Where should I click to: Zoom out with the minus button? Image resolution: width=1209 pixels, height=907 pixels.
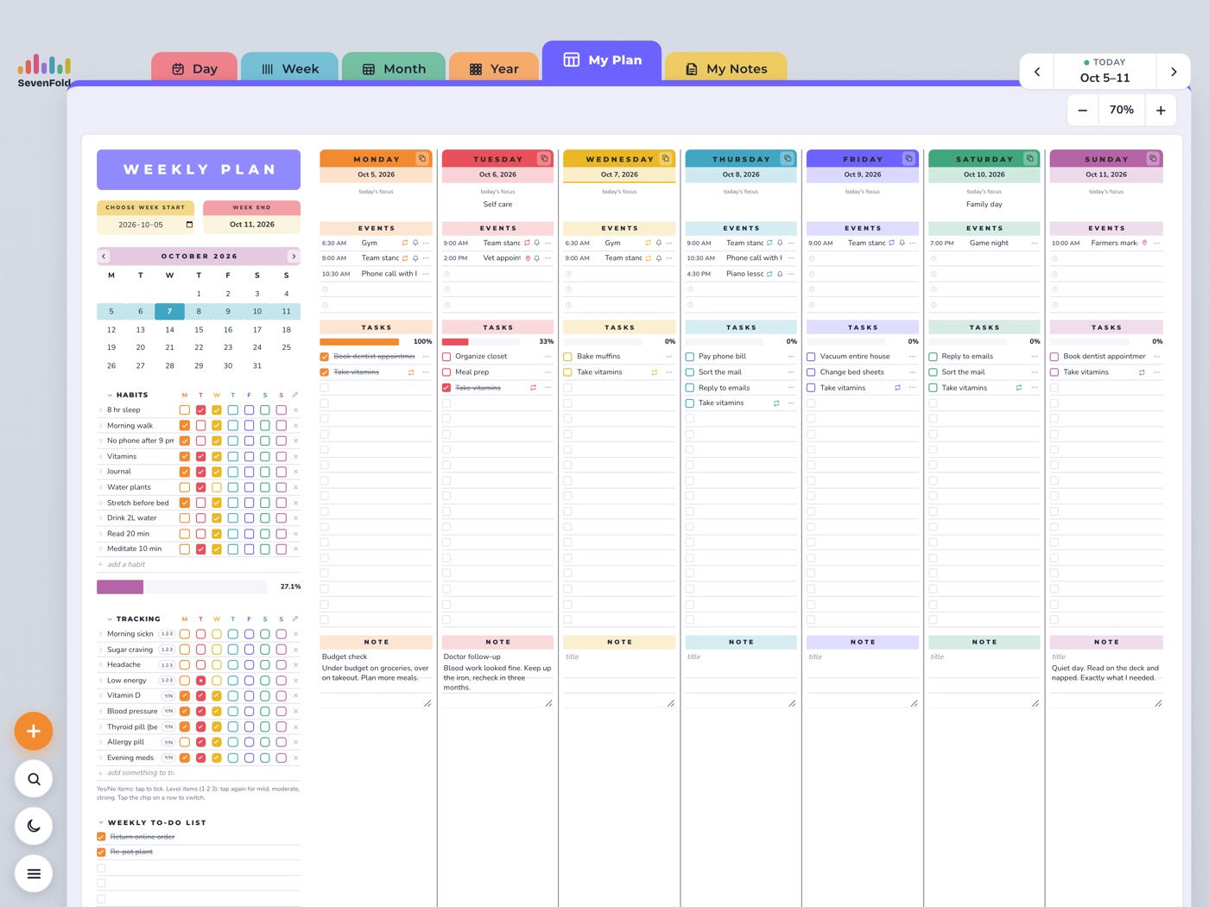[1083, 110]
